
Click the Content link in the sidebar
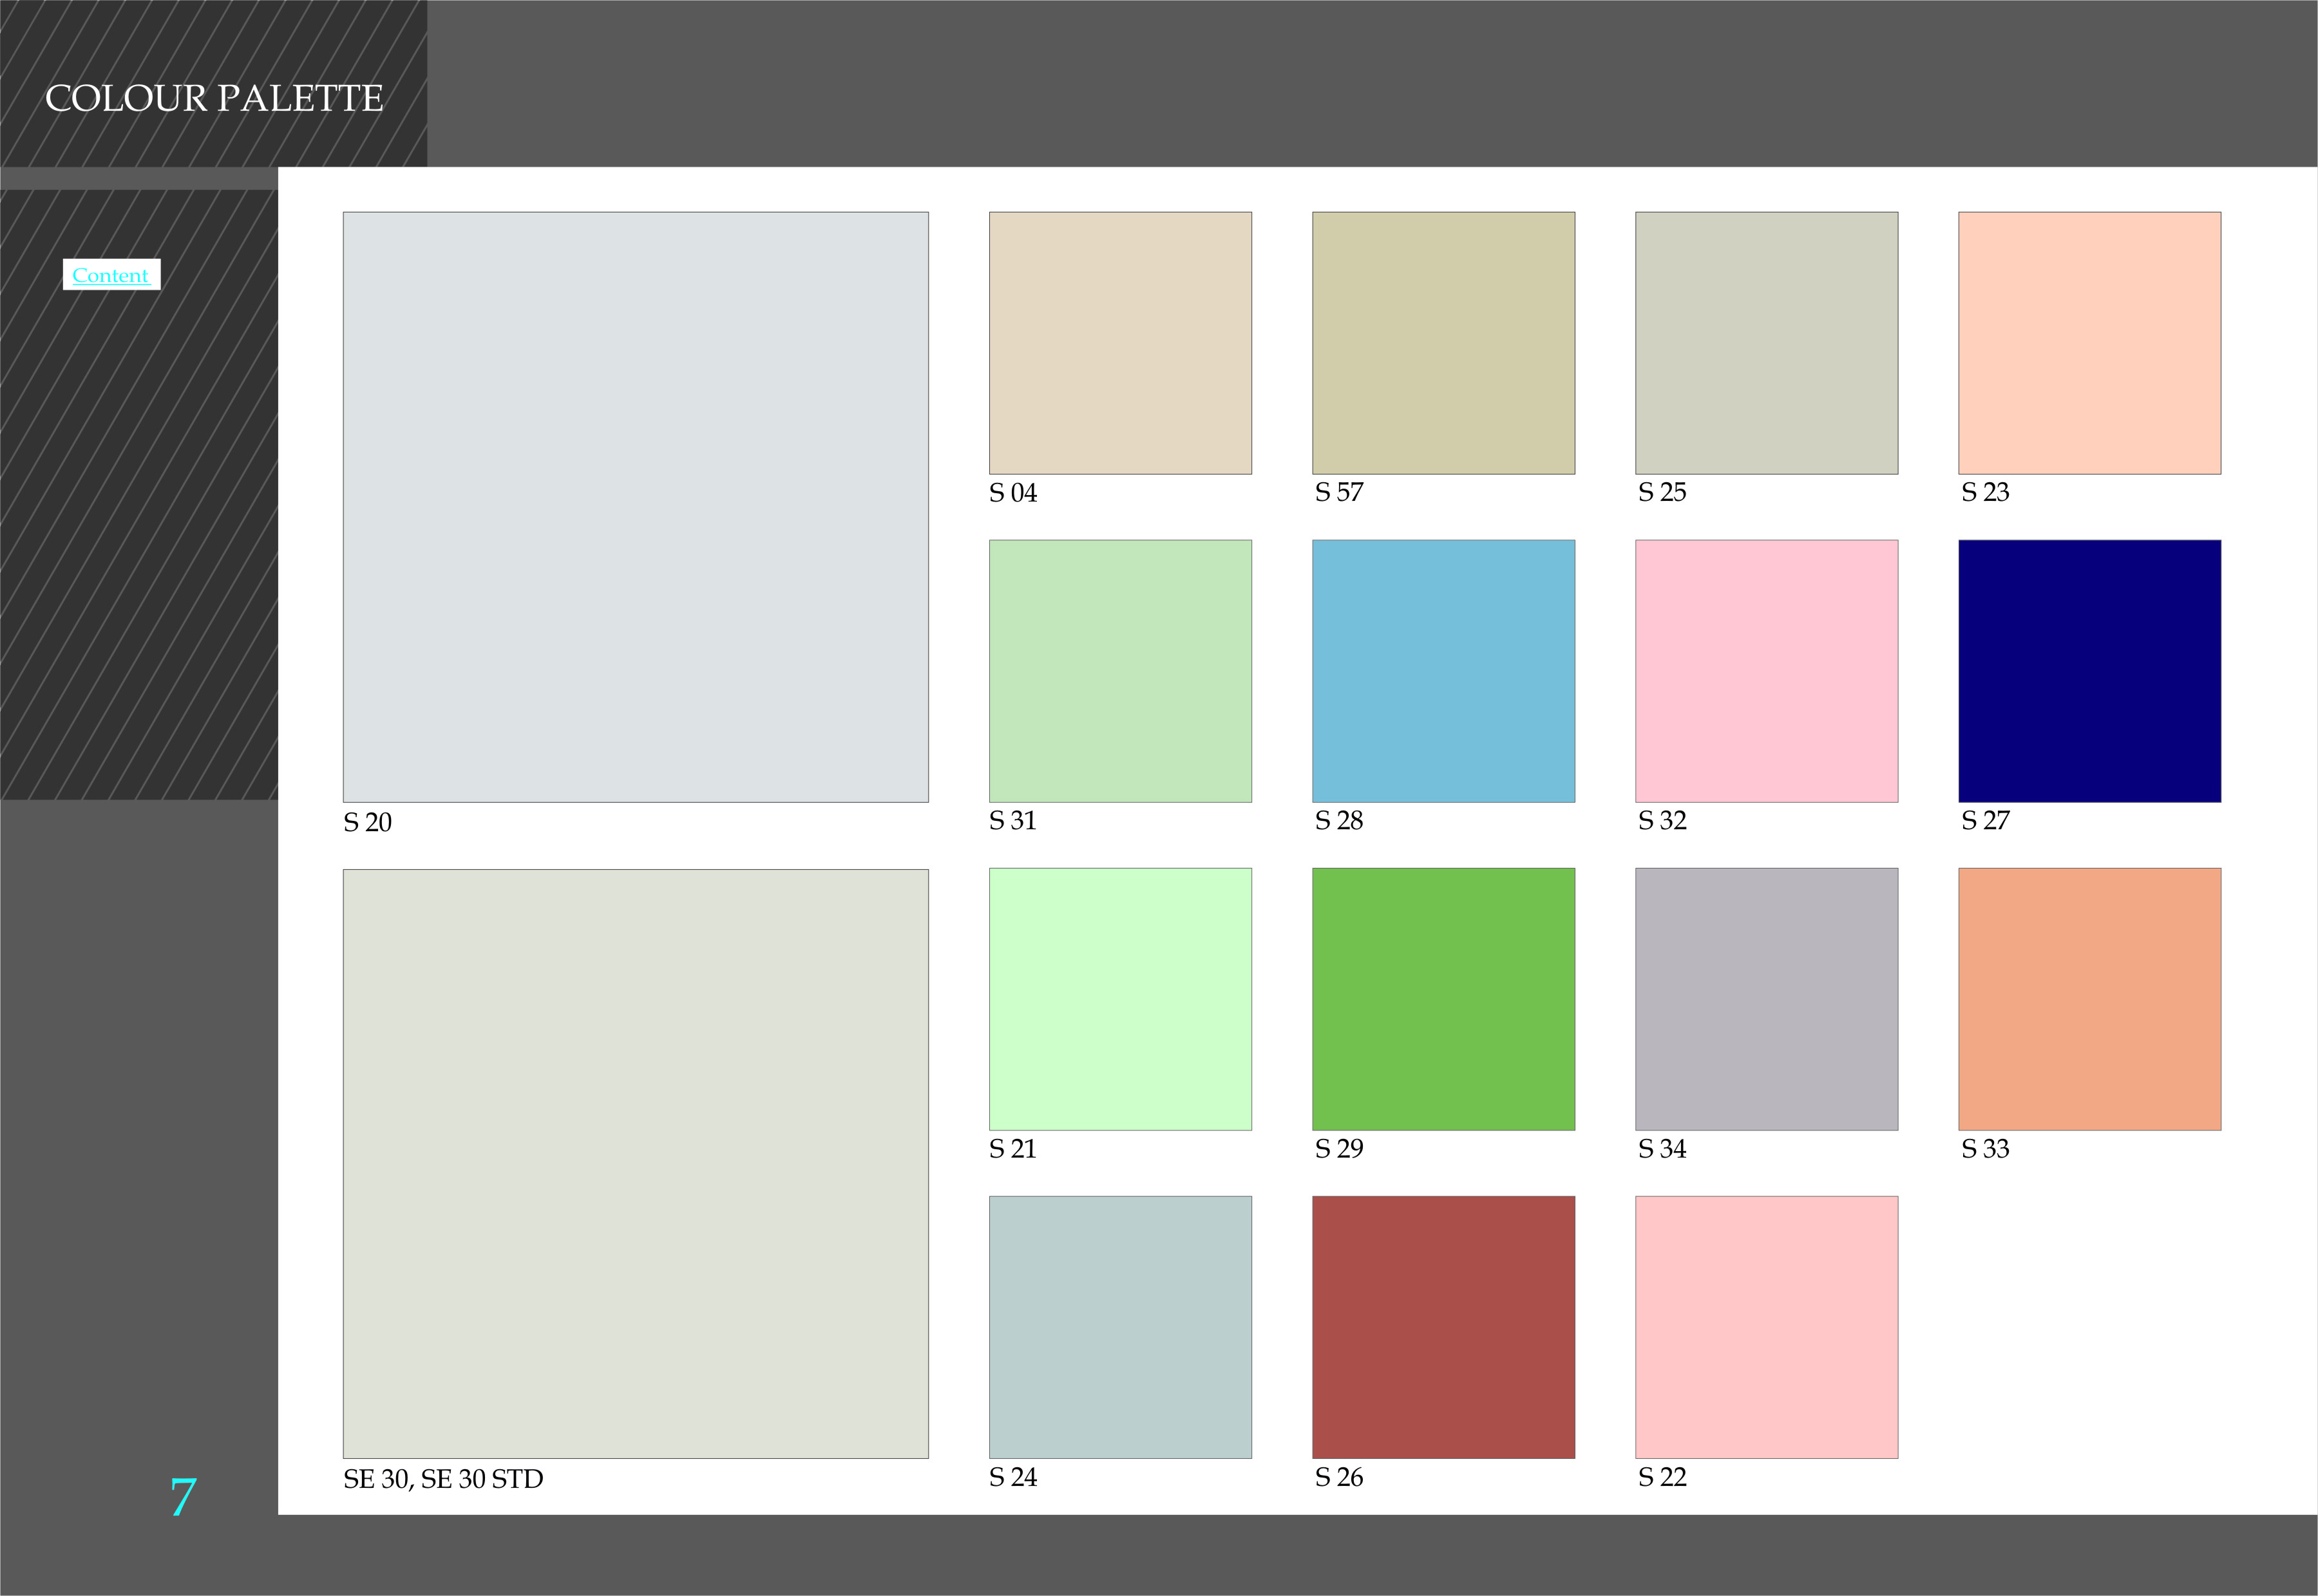click(x=110, y=275)
